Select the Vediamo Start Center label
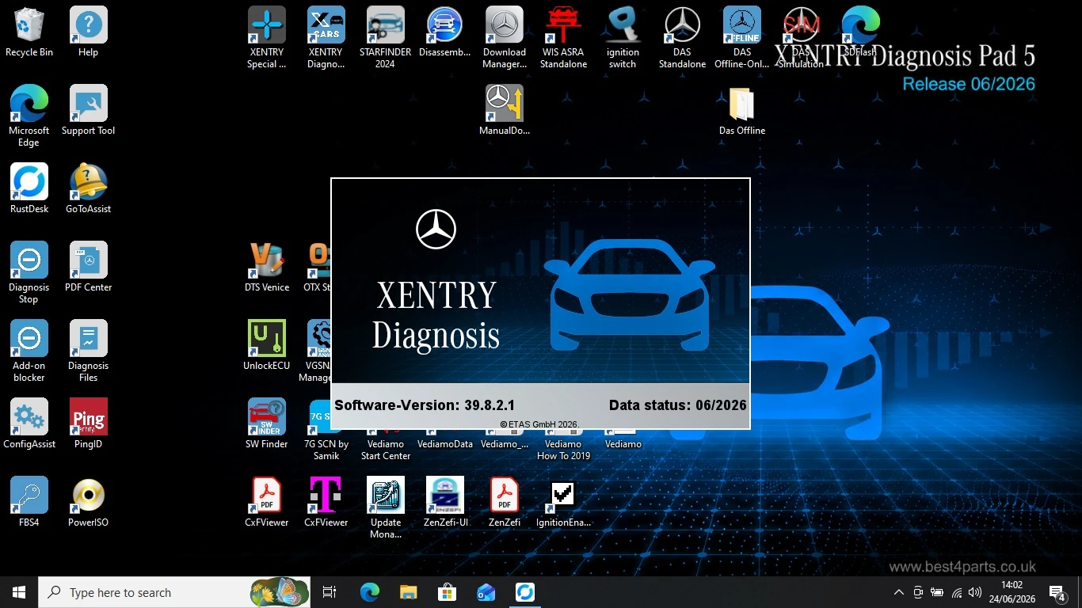Screen dimensions: 1082x608 [x=386, y=450]
